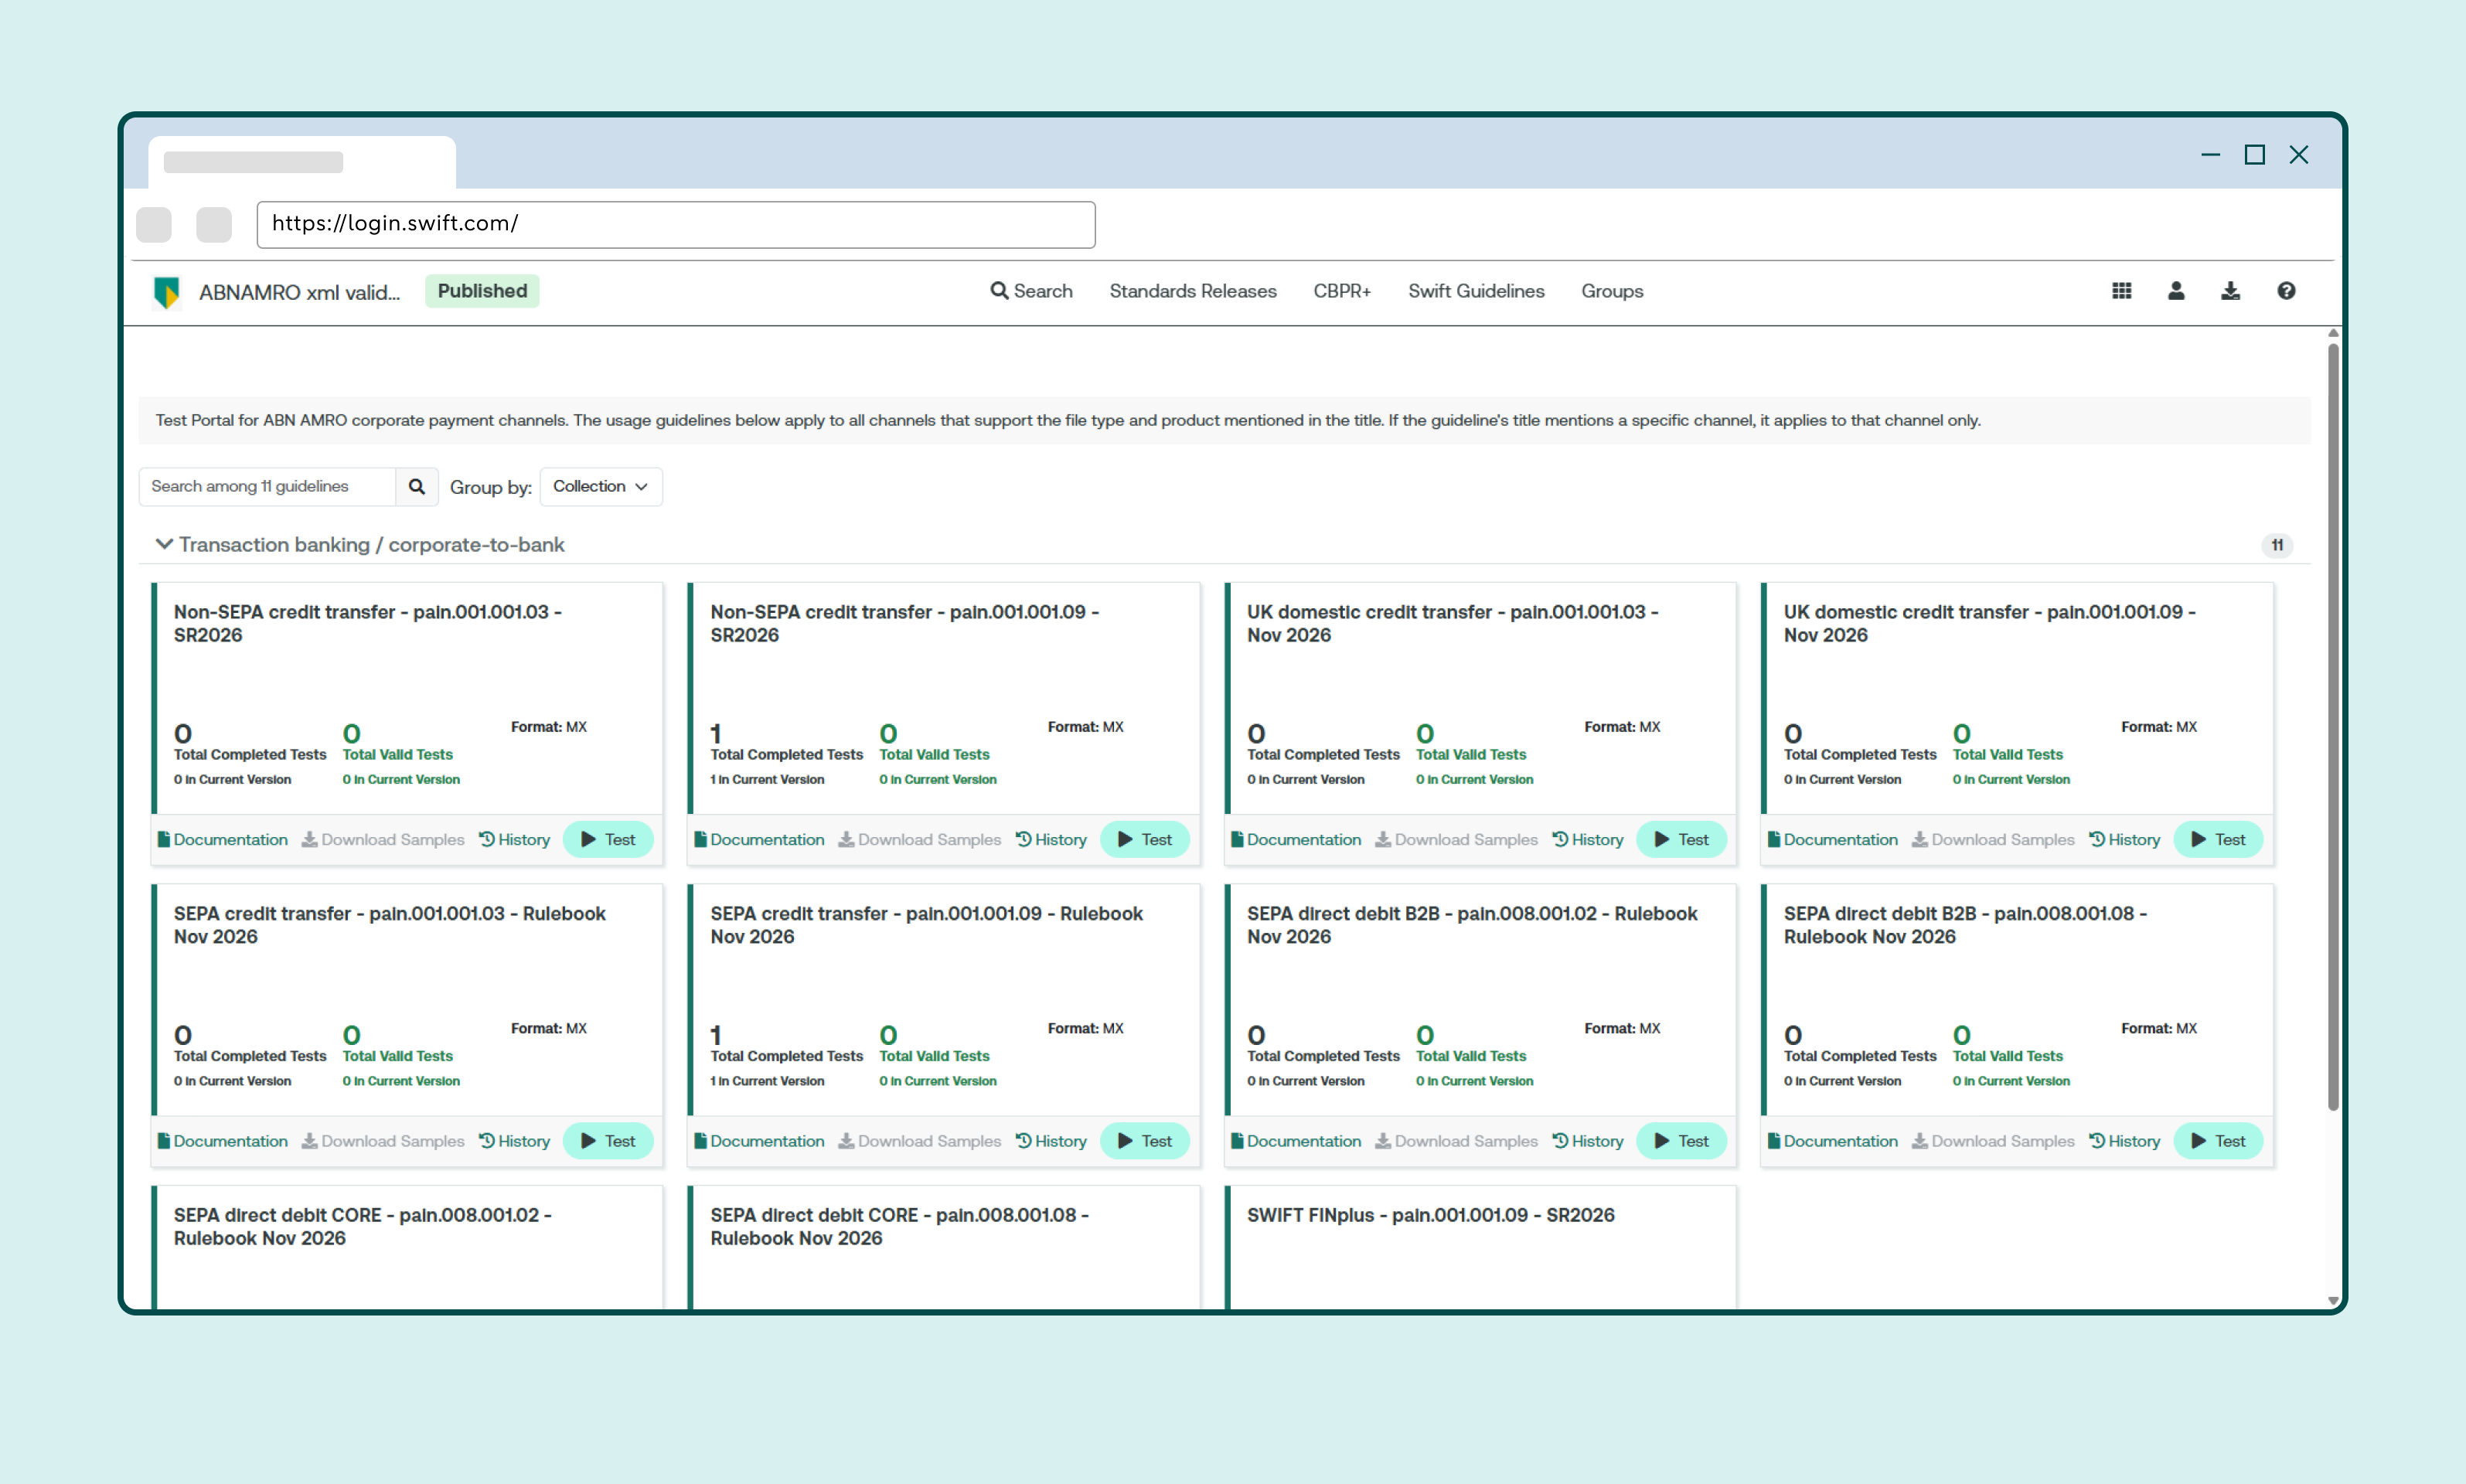
Task: Click the browser tab placeholder
Action: point(302,162)
